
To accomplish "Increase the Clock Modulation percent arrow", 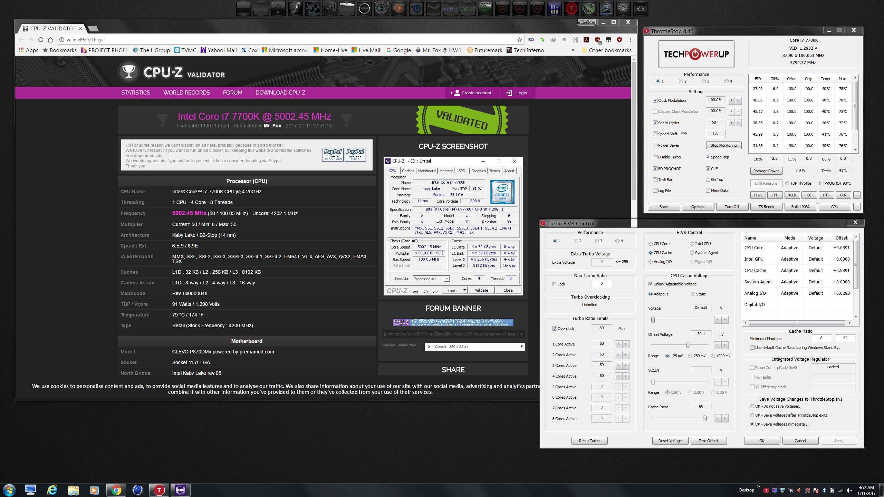I will pos(738,100).
